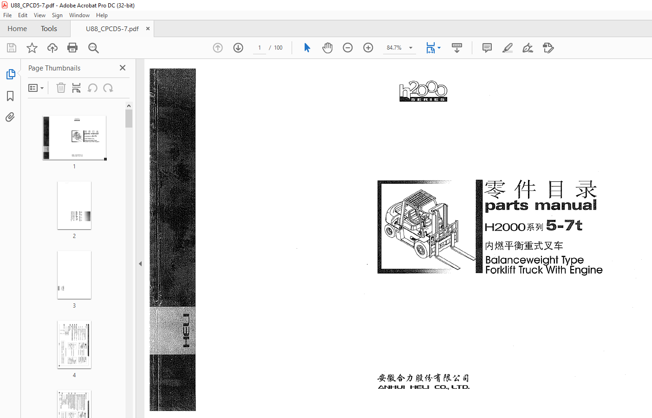Image resolution: width=652 pixels, height=418 pixels.
Task: Select page 2 thumbnail
Action: (74, 205)
